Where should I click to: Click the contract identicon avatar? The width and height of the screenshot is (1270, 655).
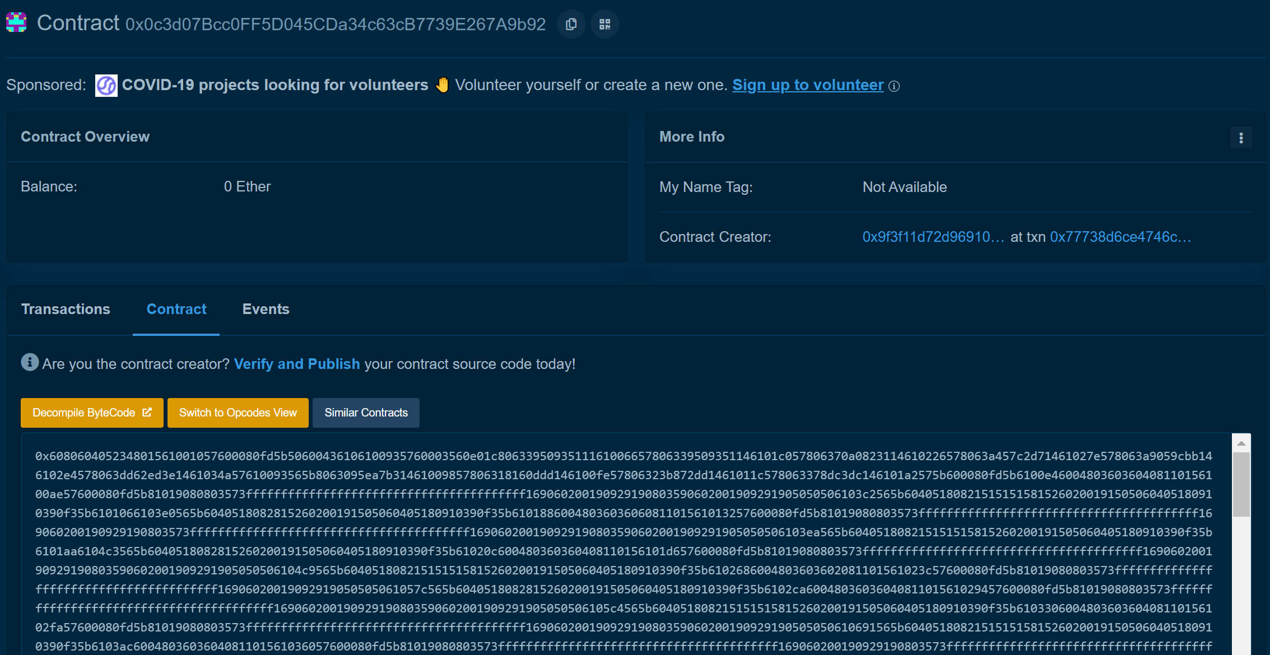16,22
